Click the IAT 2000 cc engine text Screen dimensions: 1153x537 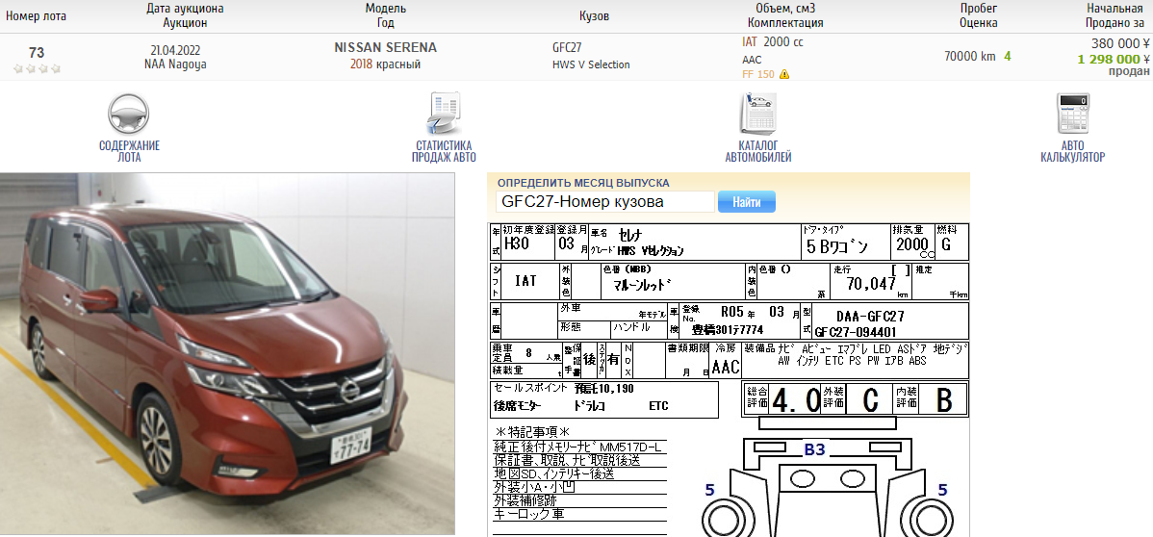772,42
